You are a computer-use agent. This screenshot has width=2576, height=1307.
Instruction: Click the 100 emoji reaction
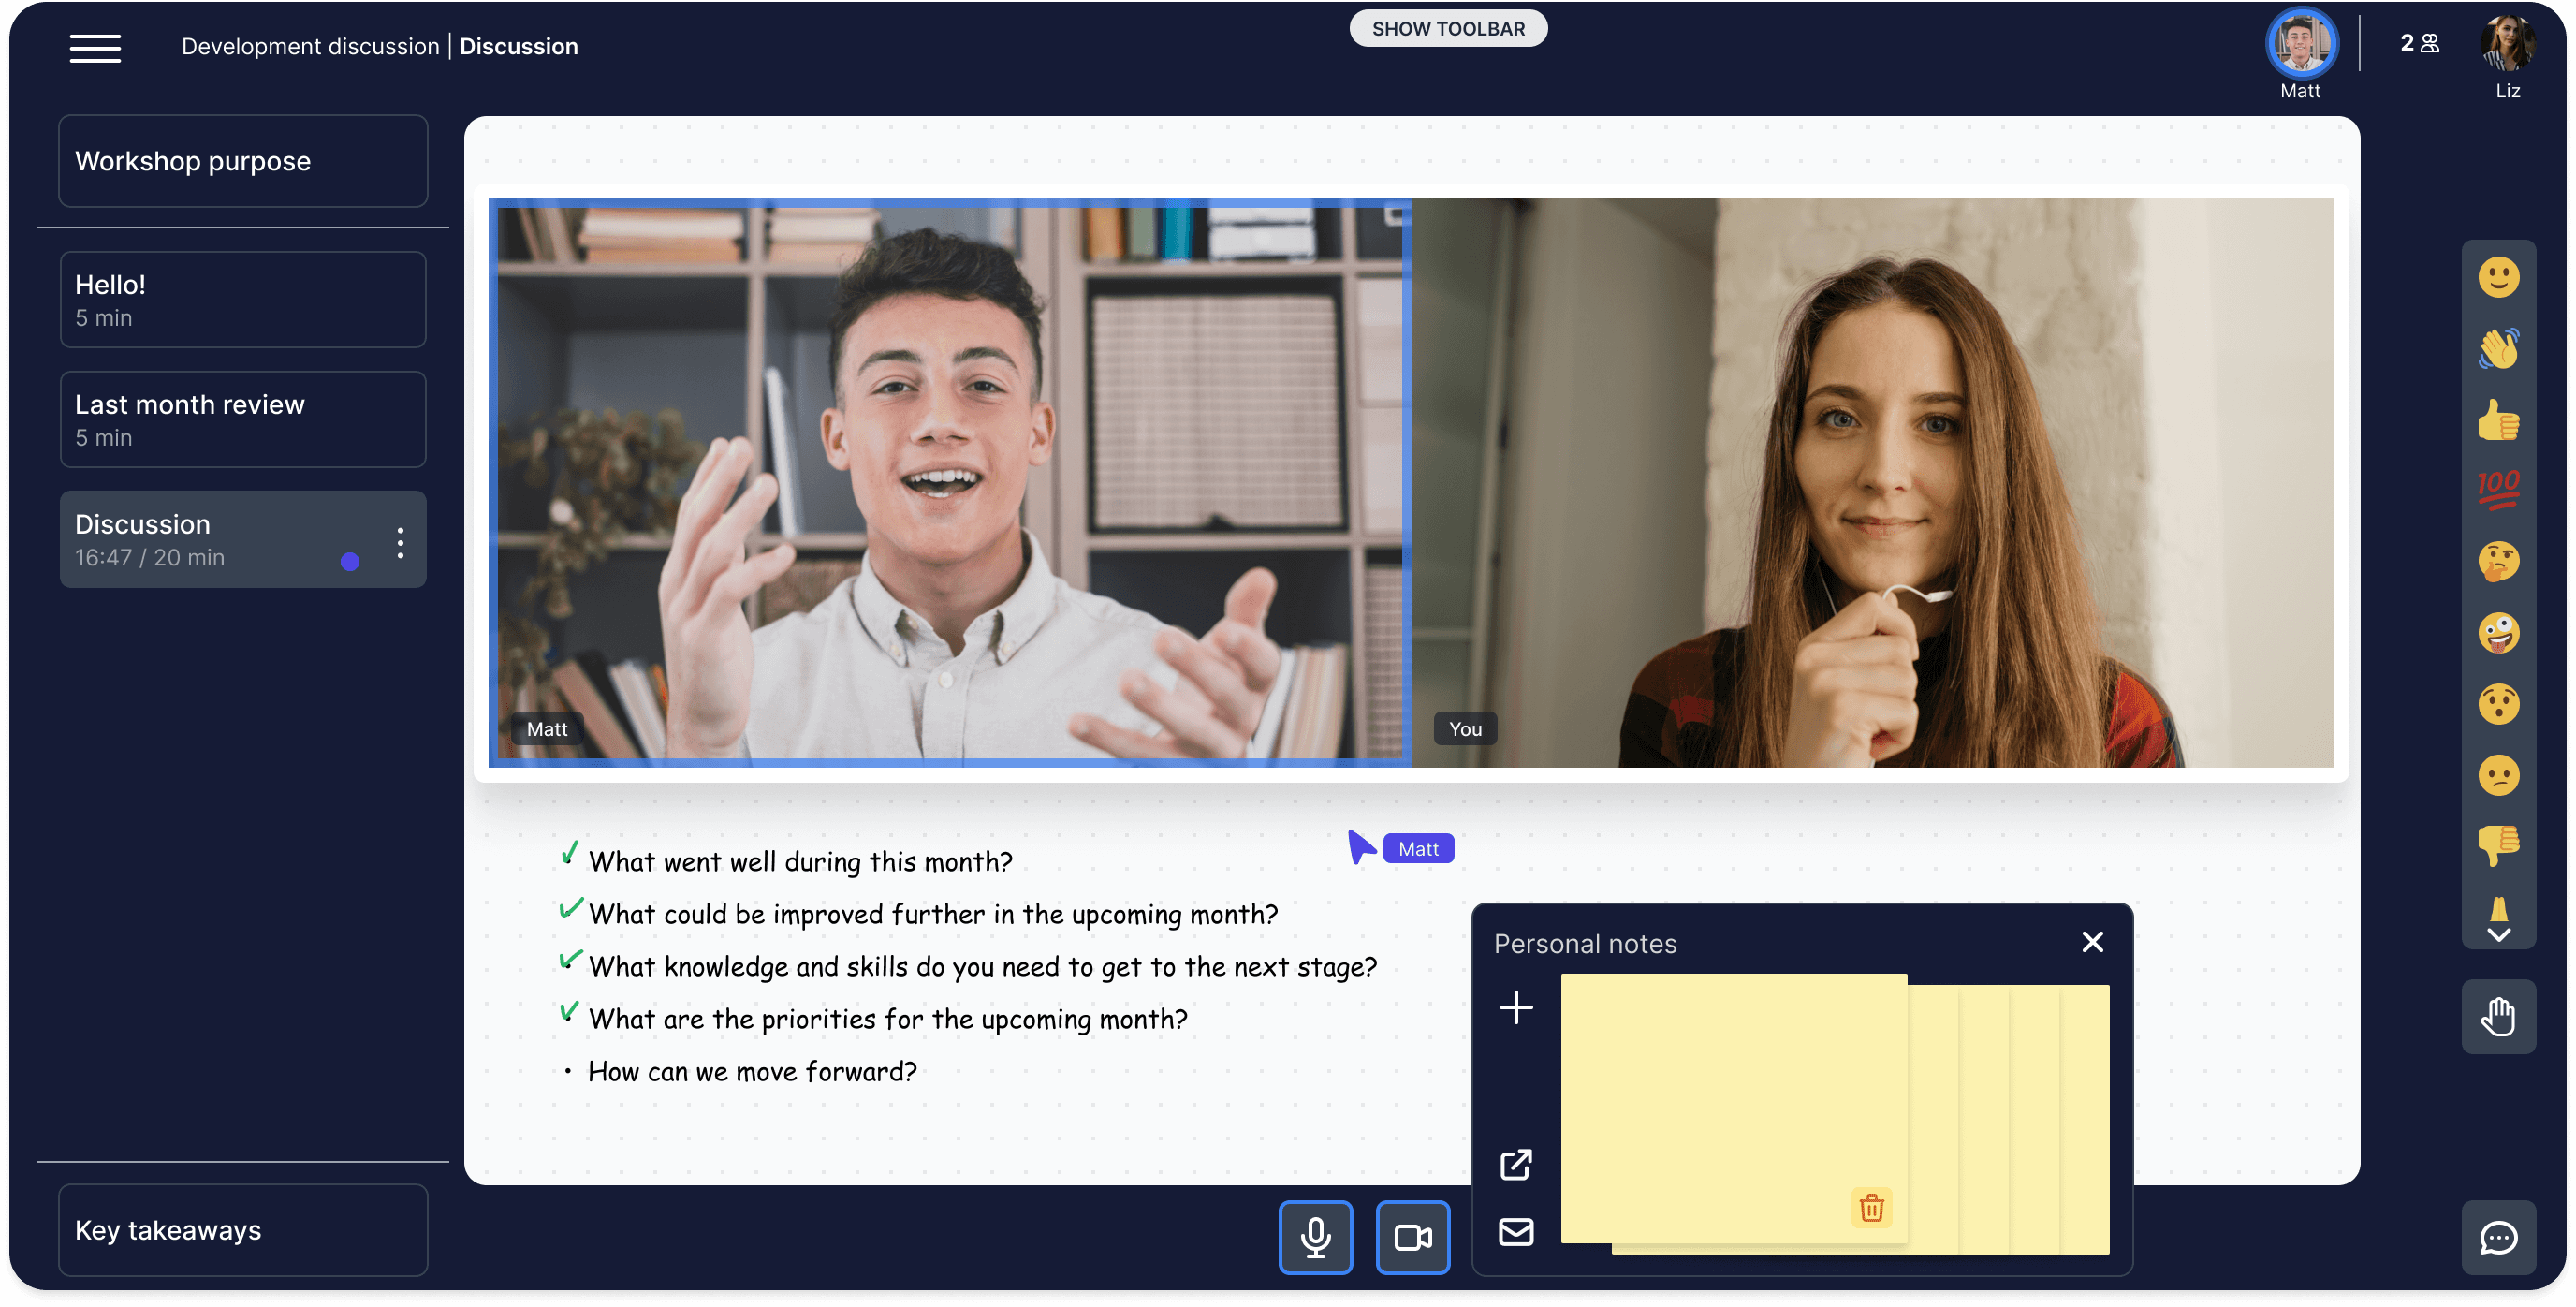click(x=2497, y=490)
